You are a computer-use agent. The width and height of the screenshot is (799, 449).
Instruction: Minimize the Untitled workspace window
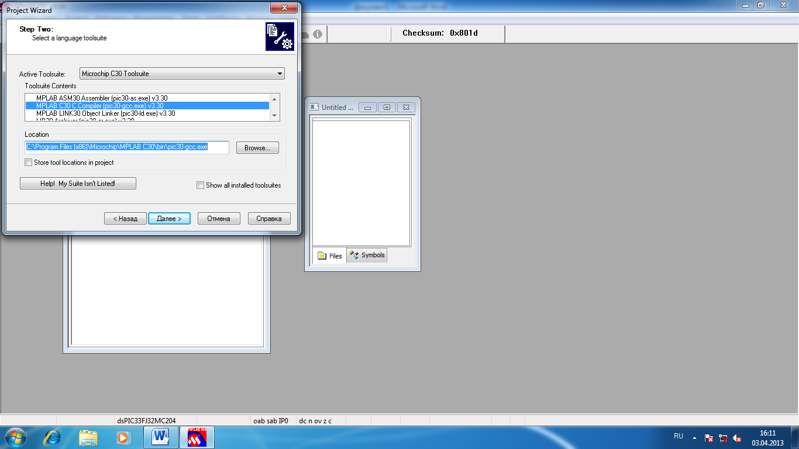(367, 107)
